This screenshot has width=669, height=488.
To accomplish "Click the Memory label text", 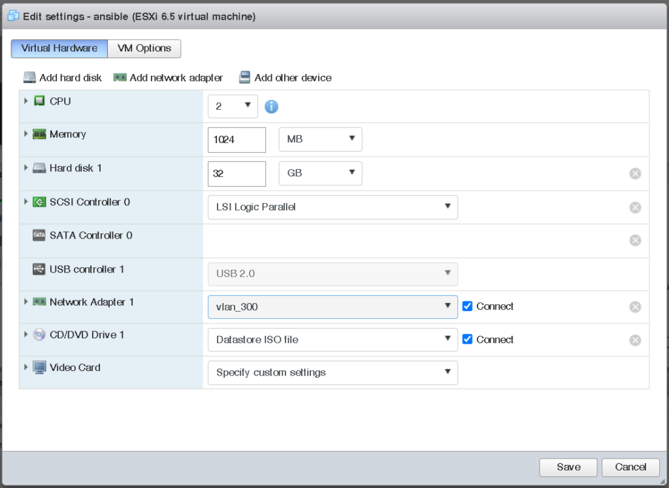I will tap(68, 134).
